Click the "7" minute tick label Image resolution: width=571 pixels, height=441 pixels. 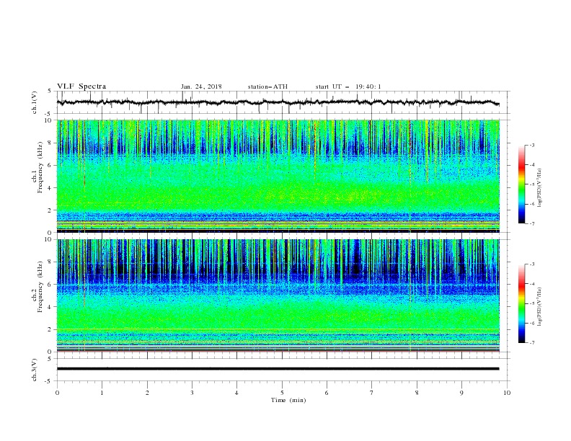tap(372, 393)
